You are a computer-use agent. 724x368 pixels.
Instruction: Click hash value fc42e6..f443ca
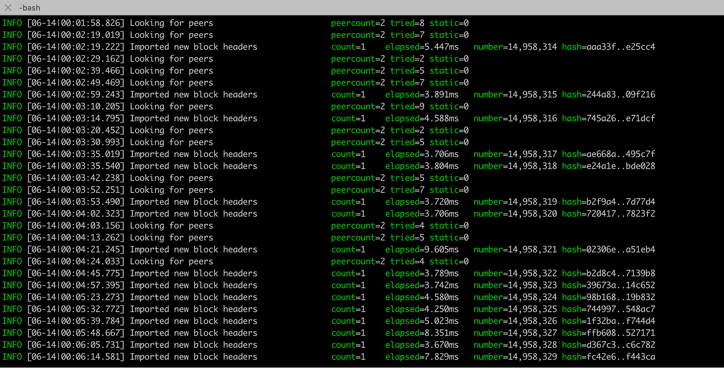[x=620, y=357]
